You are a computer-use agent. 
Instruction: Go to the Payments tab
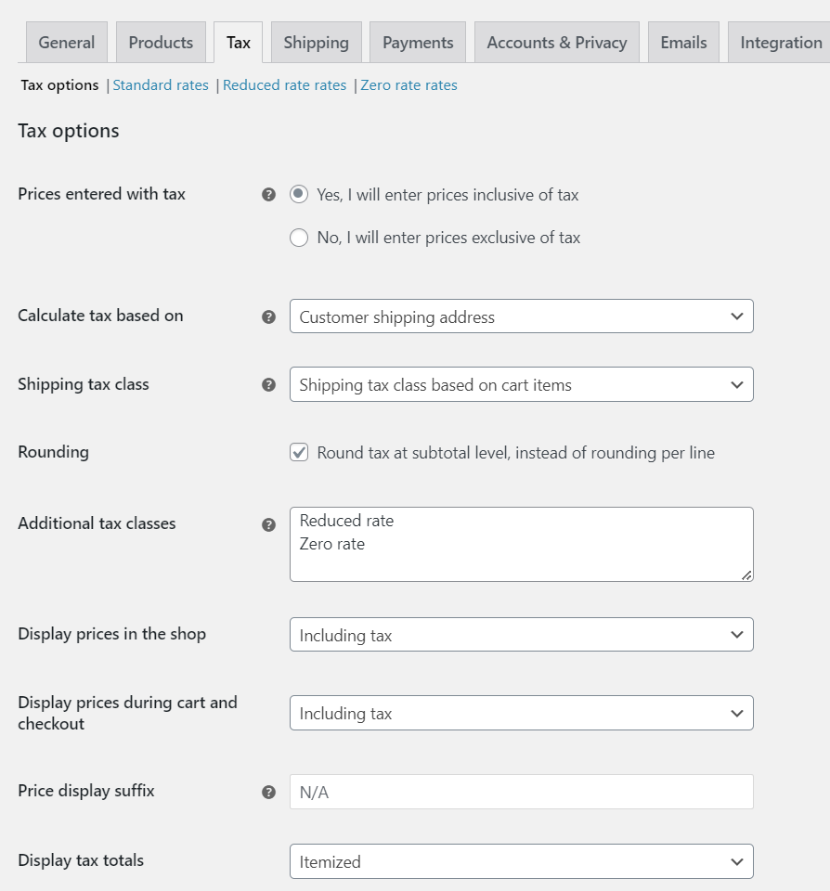(418, 43)
